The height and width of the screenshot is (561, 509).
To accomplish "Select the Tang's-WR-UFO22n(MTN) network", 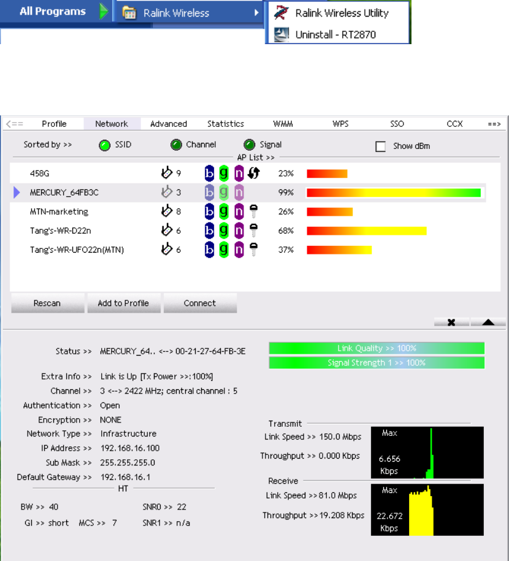I will point(248,250).
